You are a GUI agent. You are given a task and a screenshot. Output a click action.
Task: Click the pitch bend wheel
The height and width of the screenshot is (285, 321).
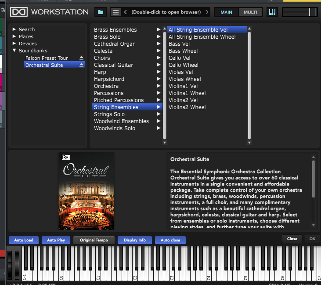click(x=10, y=264)
